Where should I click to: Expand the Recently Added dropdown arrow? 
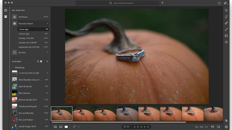[x=47, y=23]
